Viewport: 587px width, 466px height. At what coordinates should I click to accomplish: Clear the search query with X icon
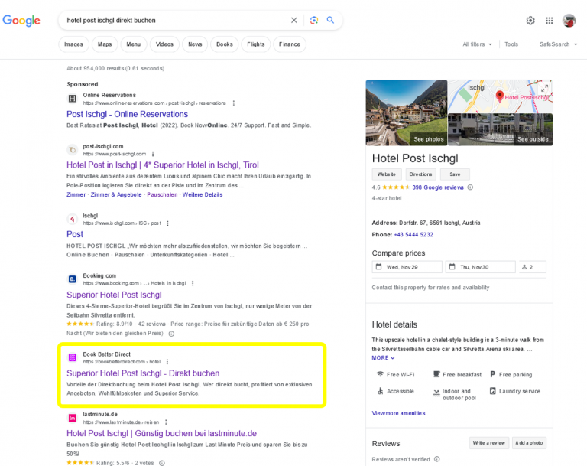(293, 20)
